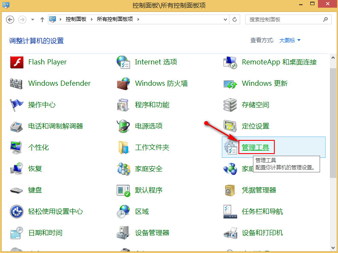Viewport: 338px width, 253px height.
Task: Click the 任务栏和导航 icon
Action: pos(230,212)
